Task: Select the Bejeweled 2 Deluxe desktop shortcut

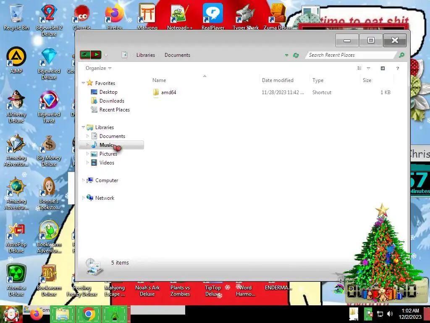Action: point(49,20)
